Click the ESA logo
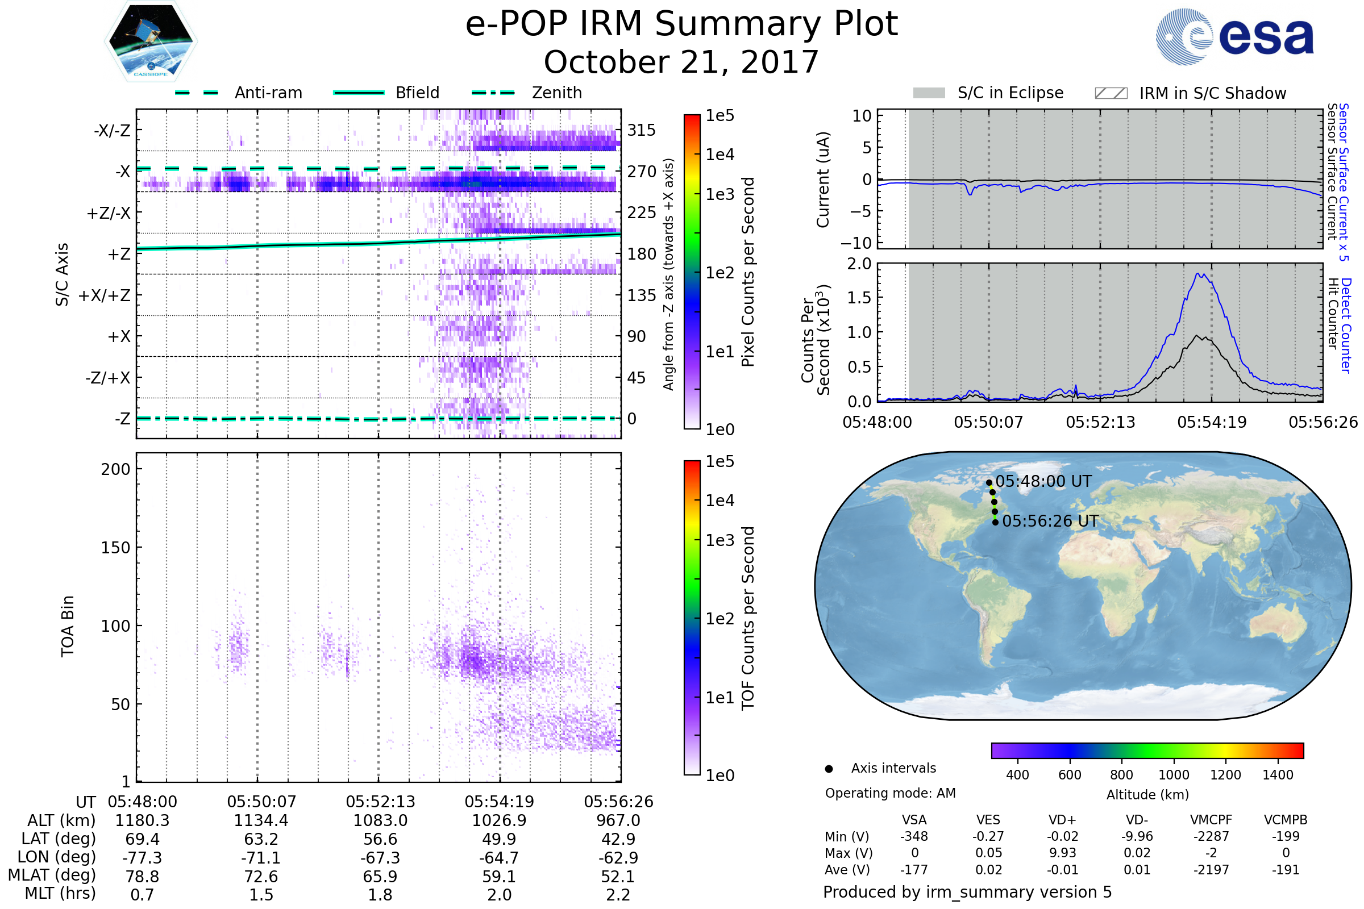 (x=1234, y=36)
